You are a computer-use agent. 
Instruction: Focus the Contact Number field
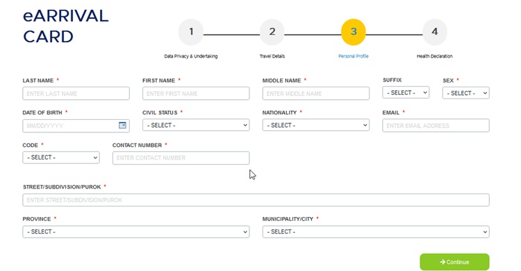click(x=181, y=158)
